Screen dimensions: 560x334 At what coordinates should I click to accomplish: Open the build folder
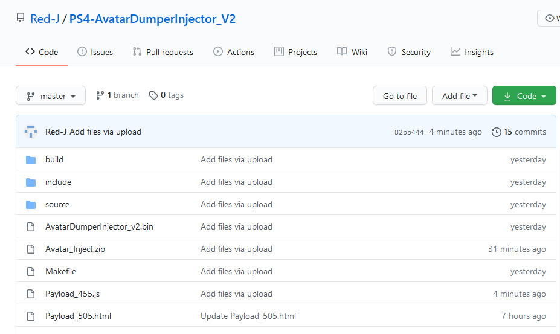54,159
